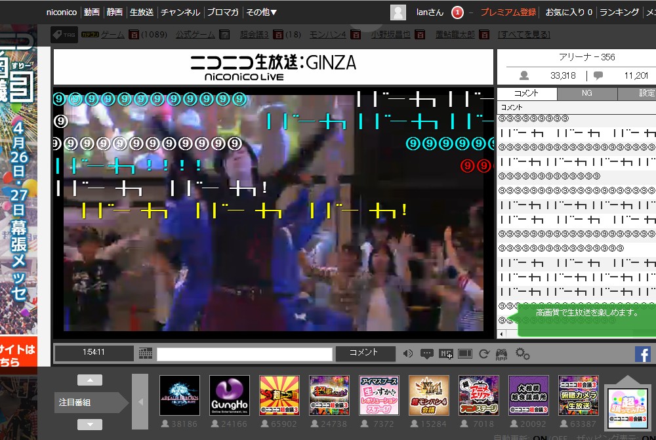Open the red notification badge showing 1
The width and height of the screenshot is (656, 440).
click(457, 12)
